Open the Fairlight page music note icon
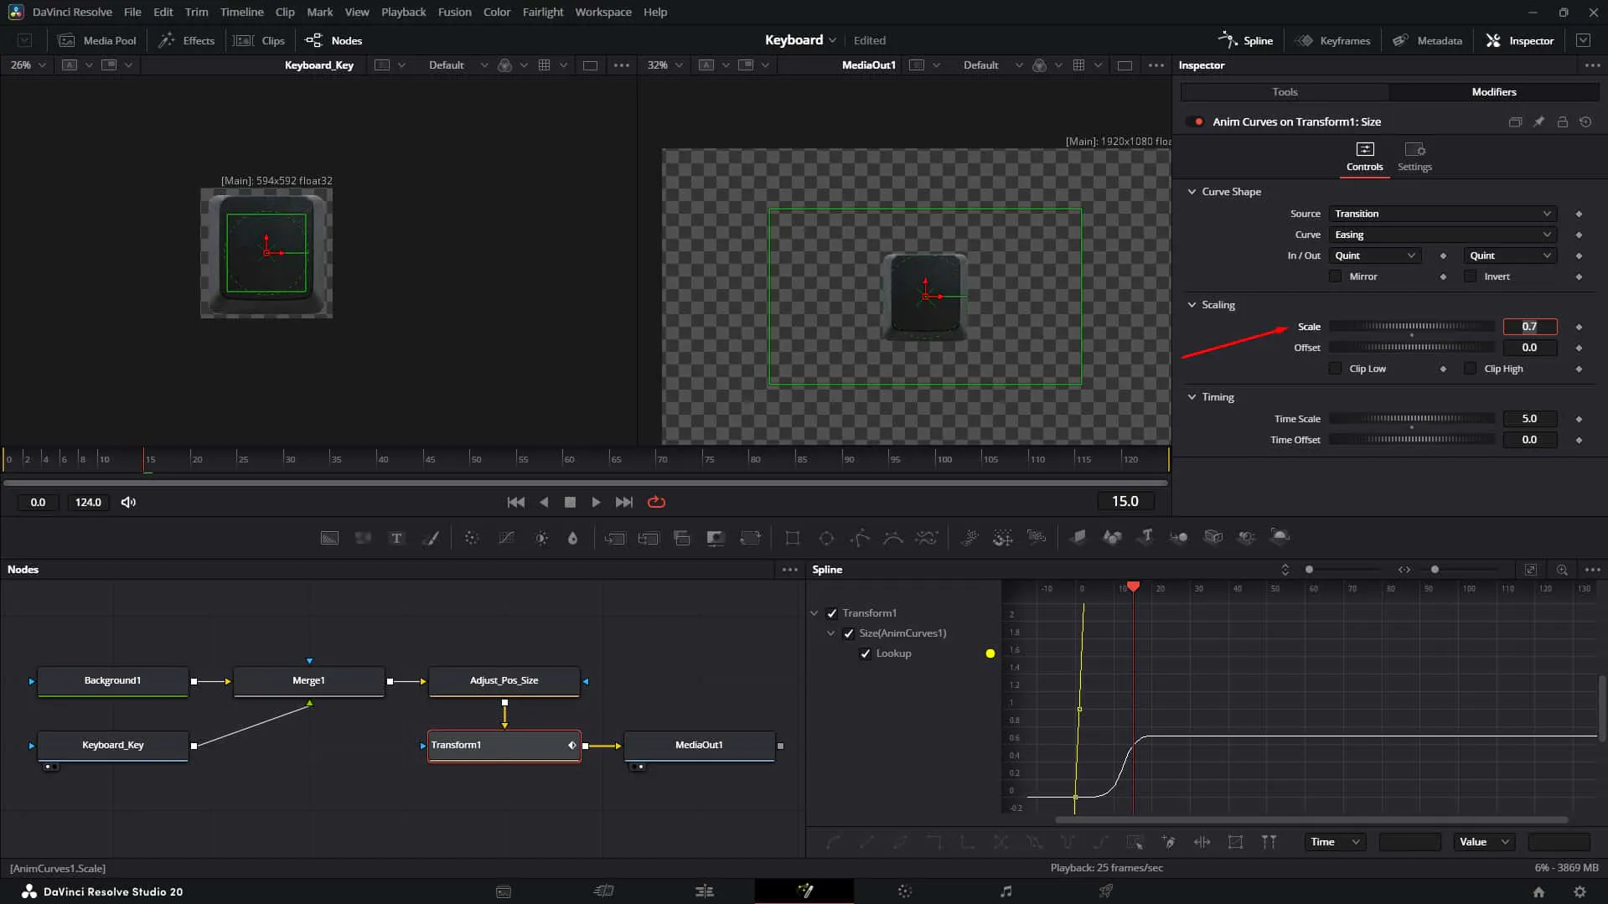This screenshot has width=1608, height=904. [1006, 891]
